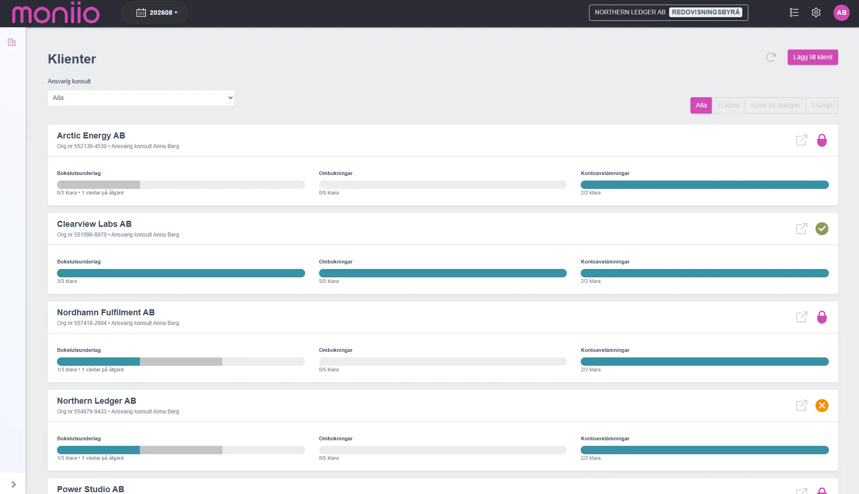Click Nordhamn Fulfilment Kontoavstämningar progress bar
Viewport: 859px width, 494px height.
(705, 362)
